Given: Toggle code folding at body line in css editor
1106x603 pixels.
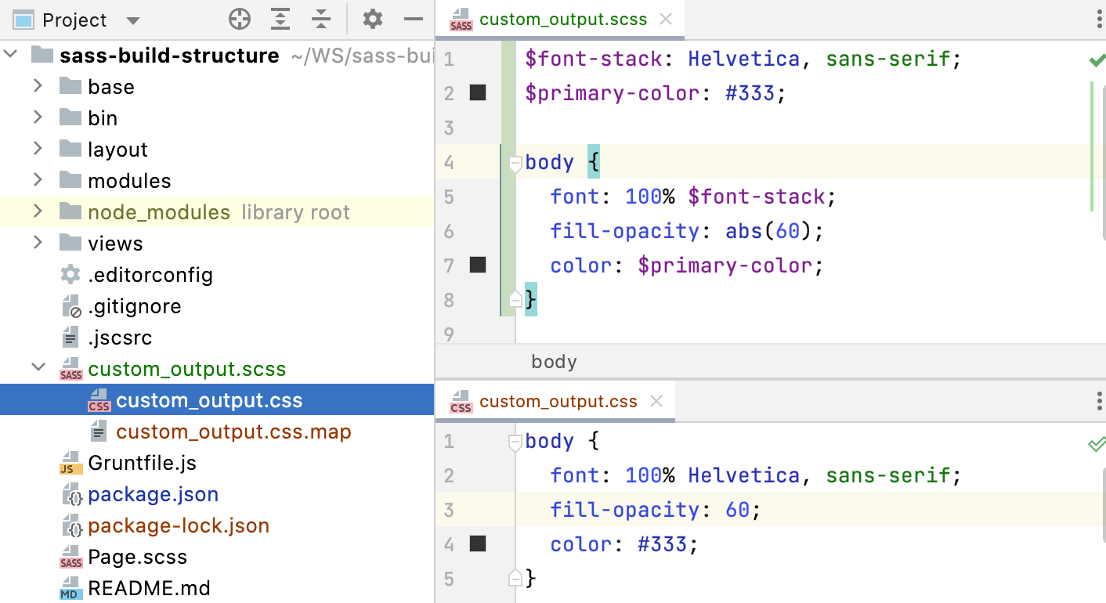Looking at the screenshot, I should point(515,442).
